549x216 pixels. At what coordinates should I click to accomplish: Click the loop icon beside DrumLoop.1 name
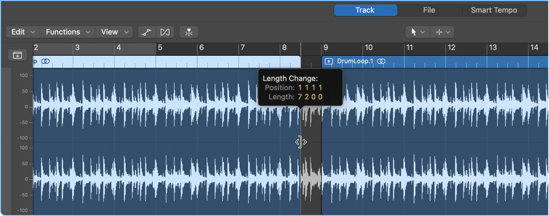click(381, 61)
